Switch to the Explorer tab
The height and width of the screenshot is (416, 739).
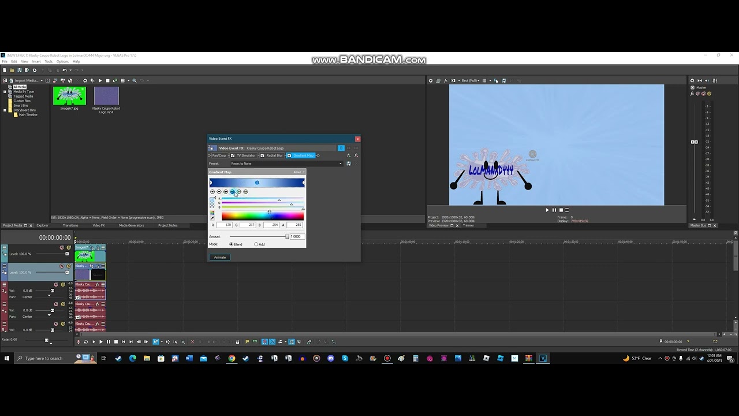(x=43, y=225)
